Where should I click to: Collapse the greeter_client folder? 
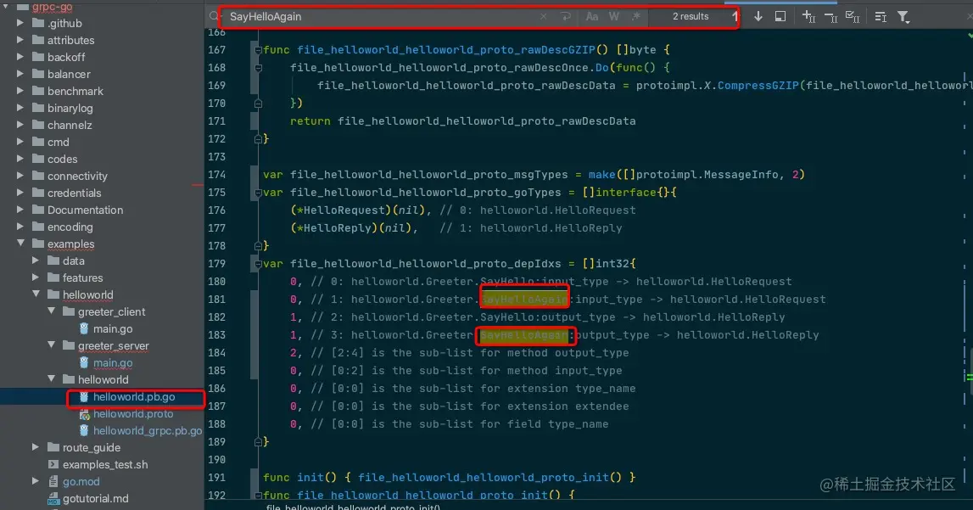[52, 311]
